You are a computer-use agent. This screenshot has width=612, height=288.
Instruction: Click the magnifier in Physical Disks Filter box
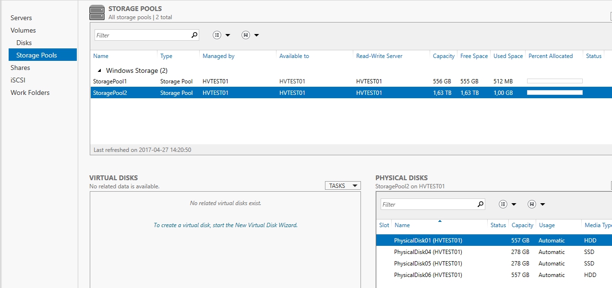point(480,204)
